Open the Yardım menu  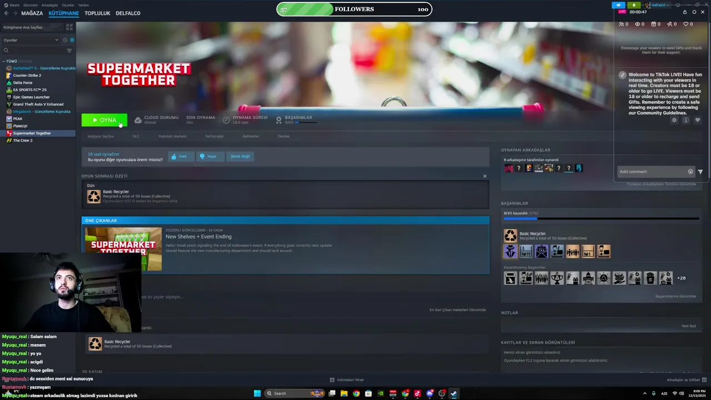coord(83,5)
